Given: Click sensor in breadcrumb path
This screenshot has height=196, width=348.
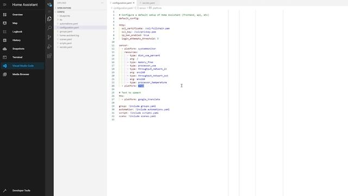Looking at the screenshot, I should click(142, 8).
